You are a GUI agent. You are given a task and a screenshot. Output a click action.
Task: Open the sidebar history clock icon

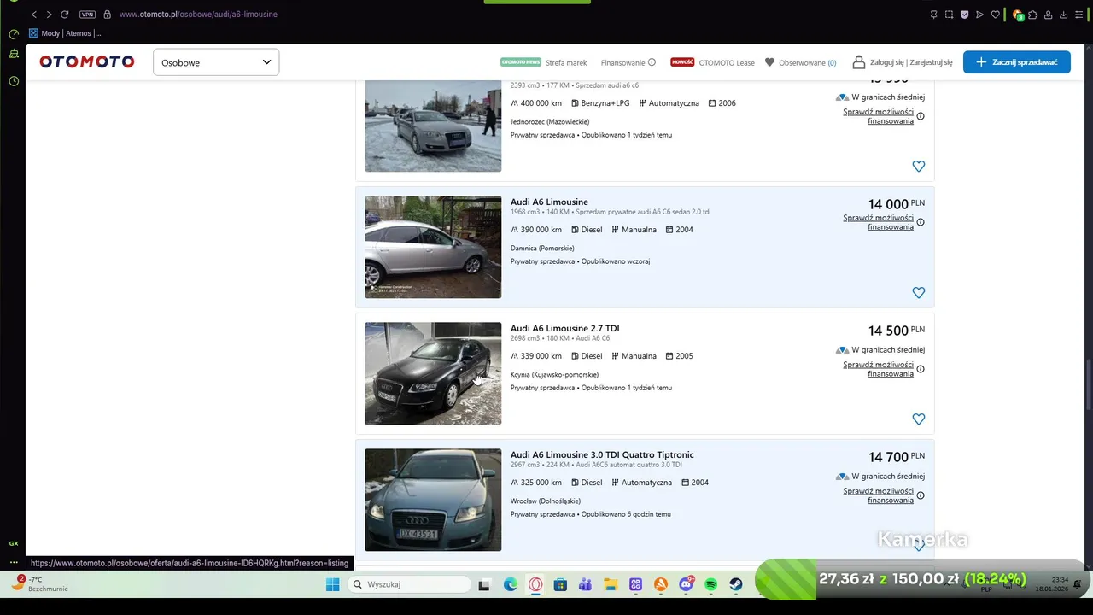(x=14, y=81)
